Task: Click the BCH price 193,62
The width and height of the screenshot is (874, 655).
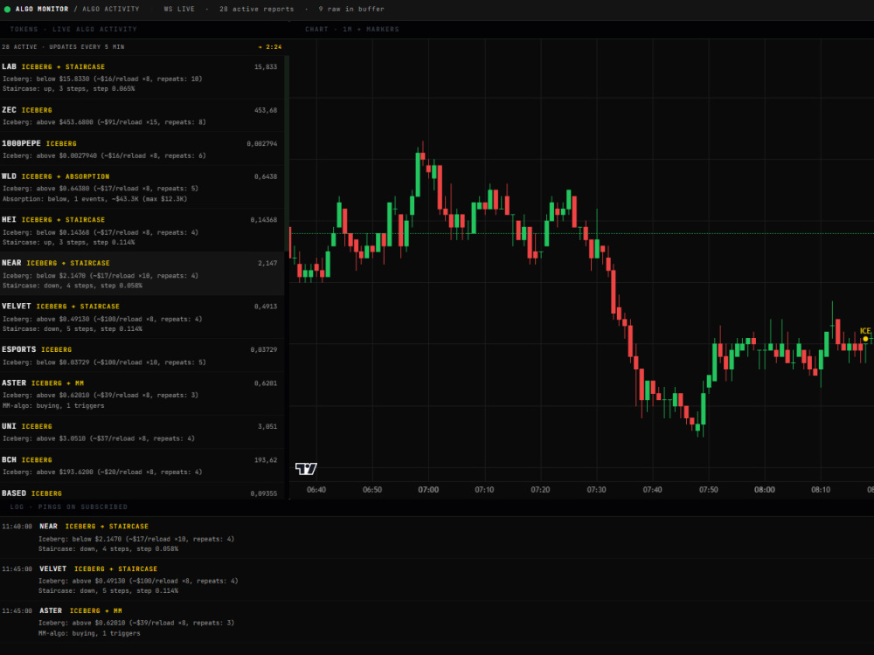Action: (x=266, y=460)
